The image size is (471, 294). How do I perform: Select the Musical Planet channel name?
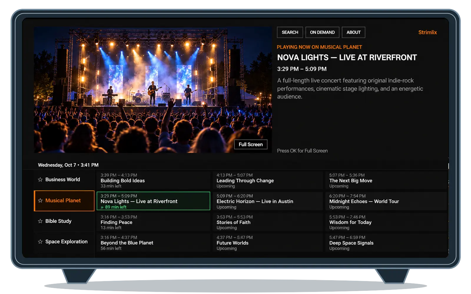coord(63,201)
